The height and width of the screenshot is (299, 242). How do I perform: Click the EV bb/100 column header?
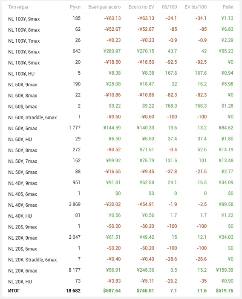(196, 7)
